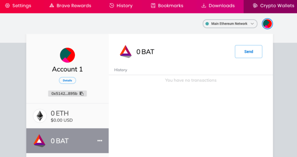The height and width of the screenshot is (157, 297).
Task: Open the Bookmarks tab
Action: (167, 6)
